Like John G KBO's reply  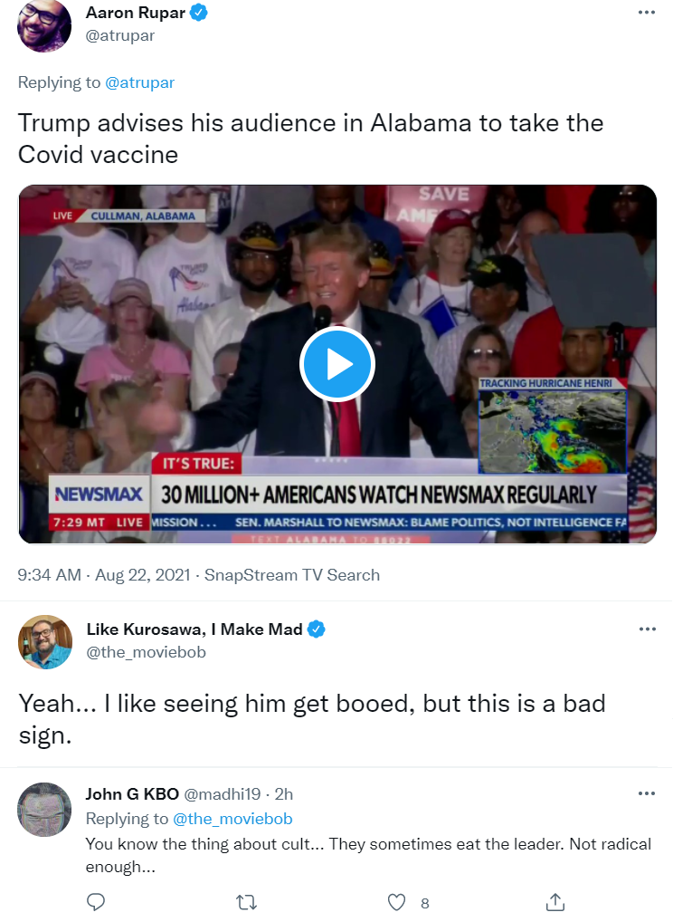(397, 901)
